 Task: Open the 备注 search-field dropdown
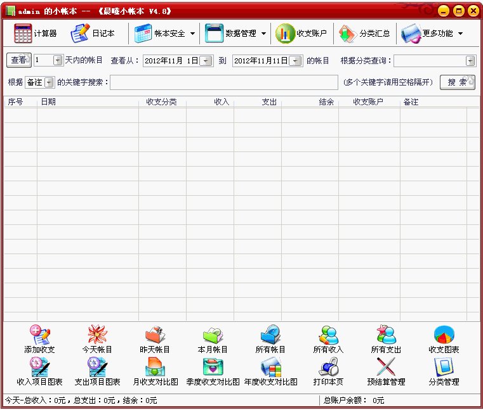tap(49, 82)
